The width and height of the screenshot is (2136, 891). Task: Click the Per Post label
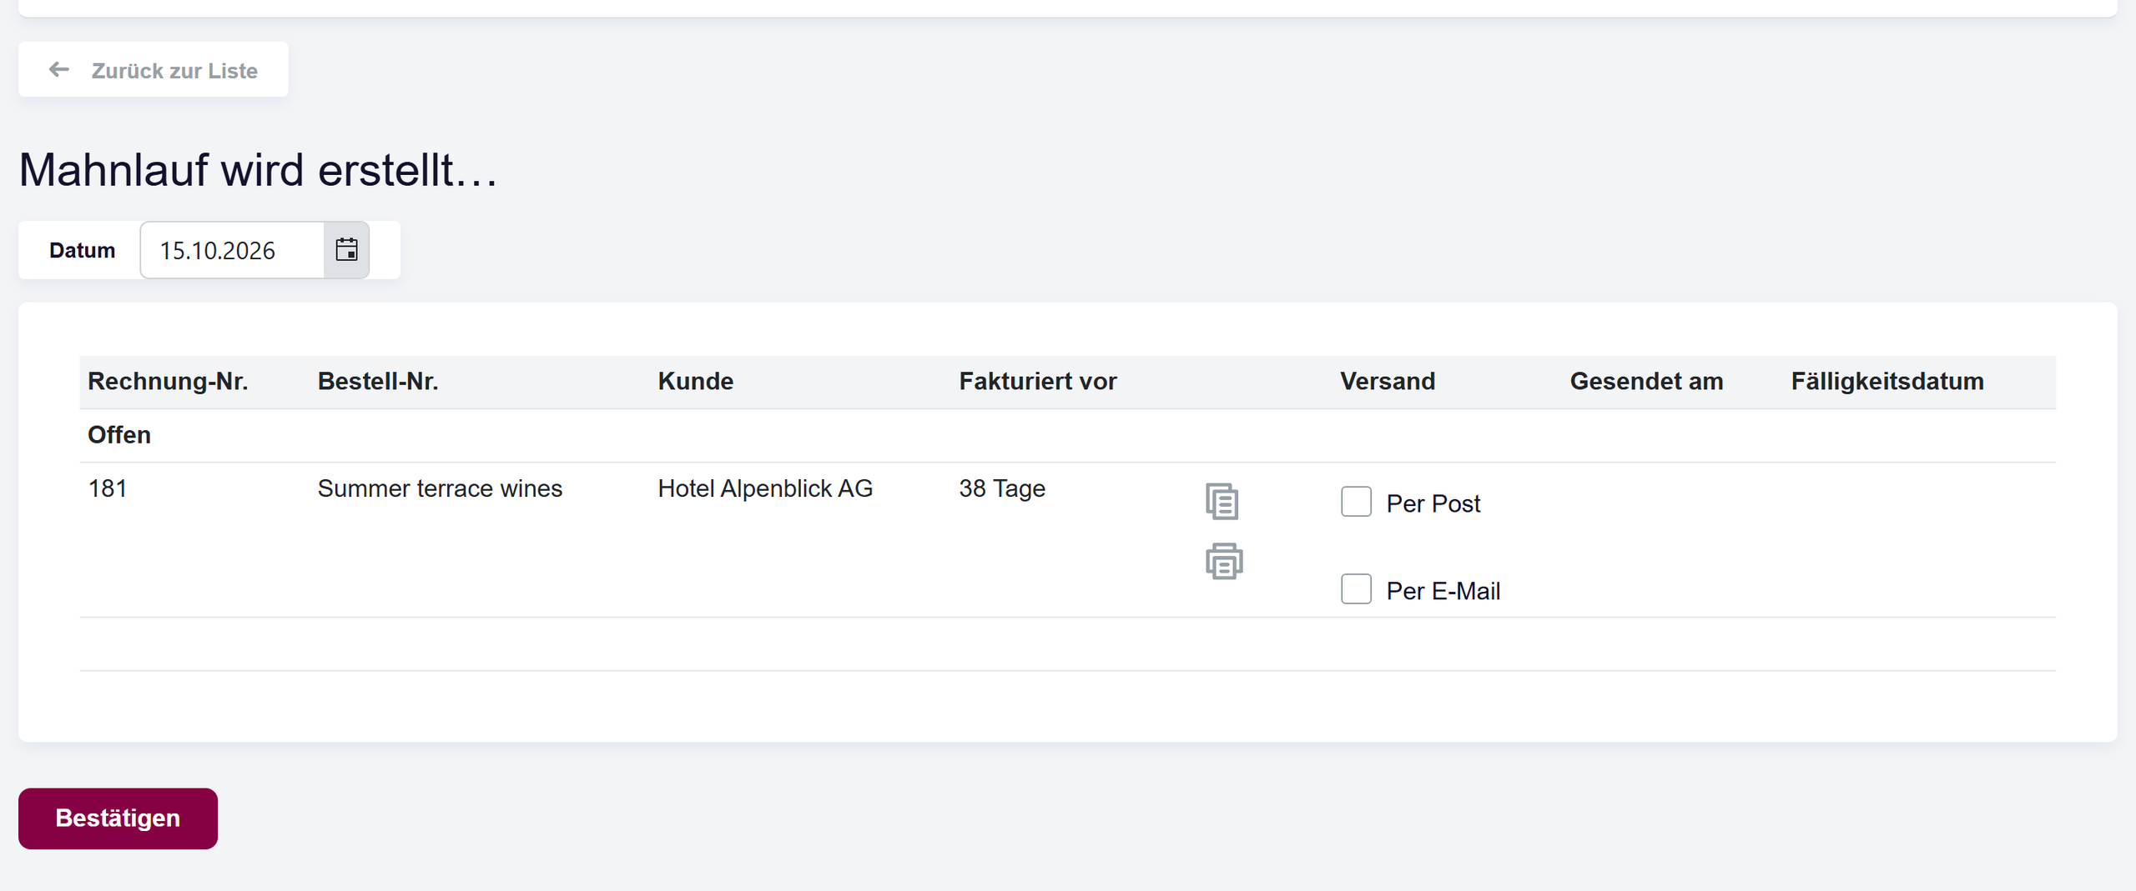(1433, 503)
